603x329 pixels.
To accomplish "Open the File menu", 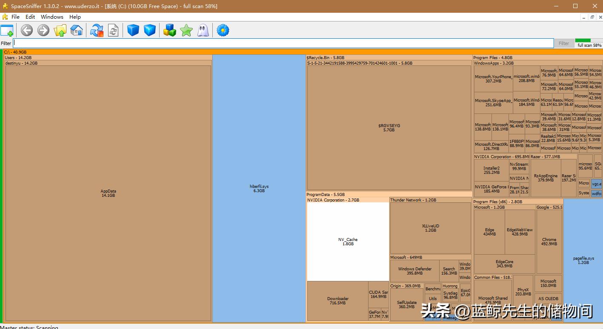I will tap(15, 17).
